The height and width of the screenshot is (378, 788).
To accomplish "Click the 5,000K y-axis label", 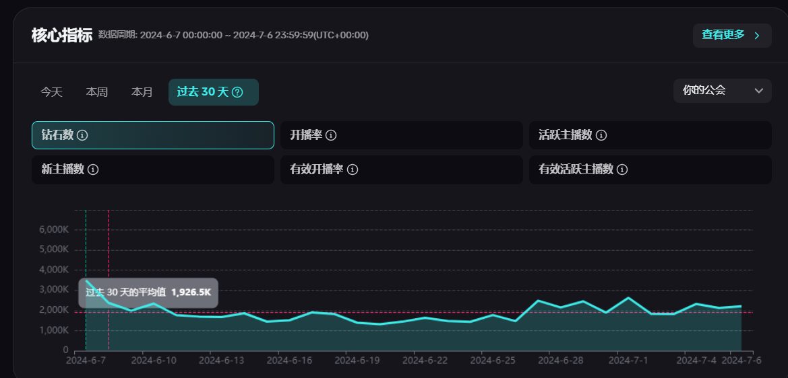I will pyautogui.click(x=54, y=250).
